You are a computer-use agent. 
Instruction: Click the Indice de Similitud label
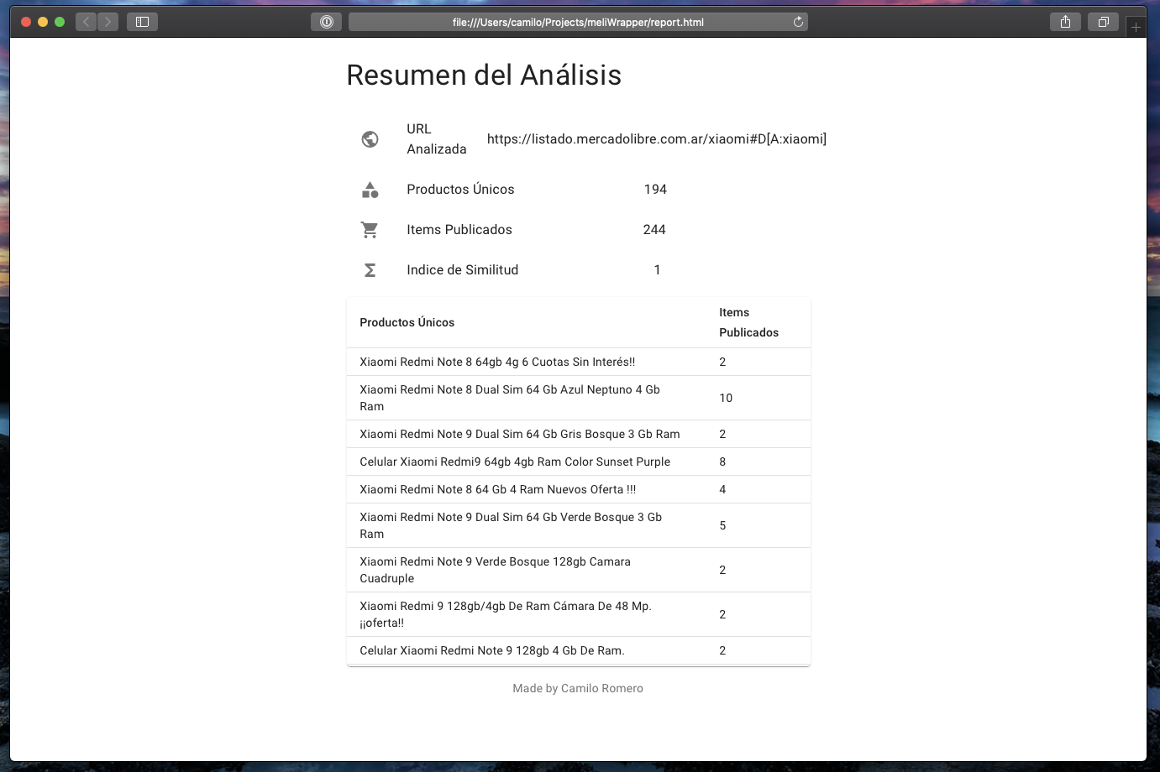click(x=463, y=270)
